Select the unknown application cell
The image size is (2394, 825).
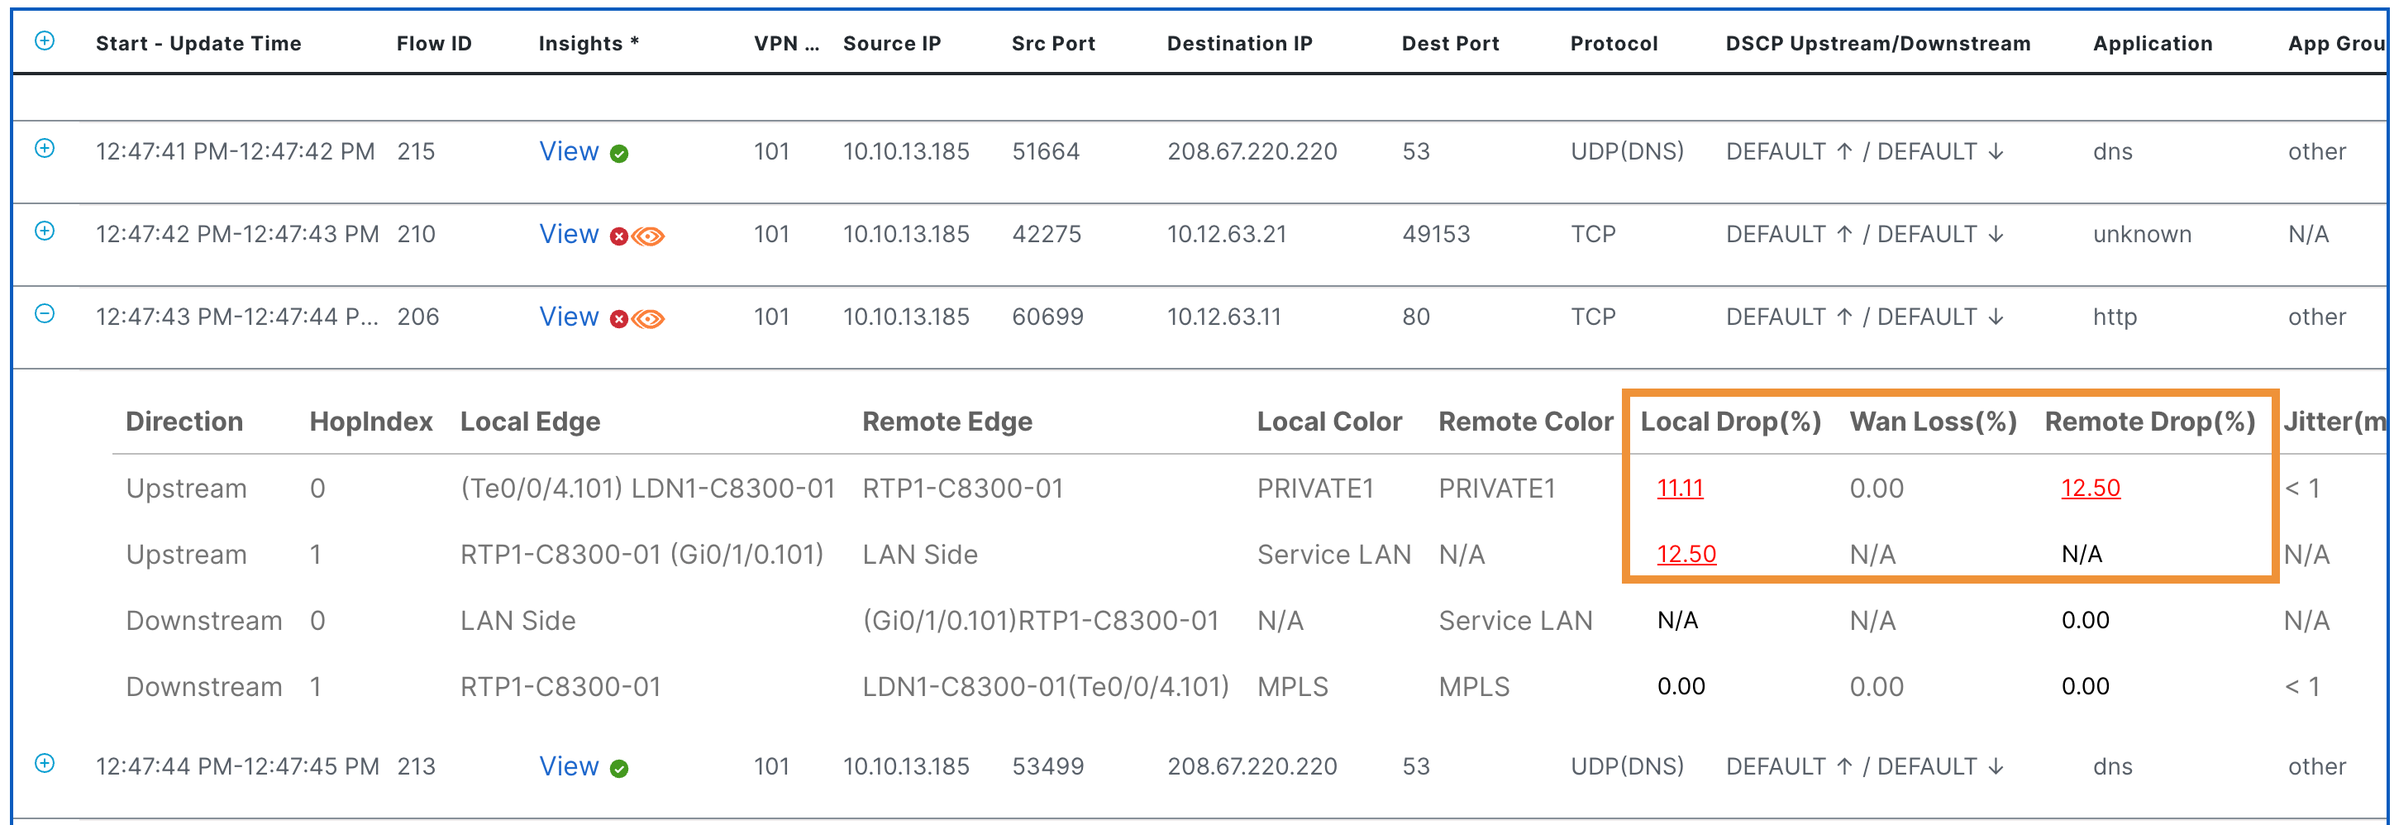tap(2142, 234)
